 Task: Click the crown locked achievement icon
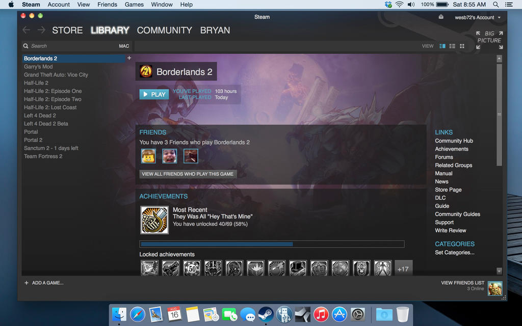pos(319,268)
